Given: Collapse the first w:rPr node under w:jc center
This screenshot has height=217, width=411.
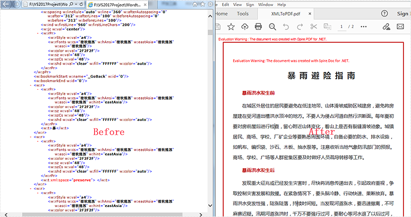Looking at the screenshot, I should [x=38, y=33].
